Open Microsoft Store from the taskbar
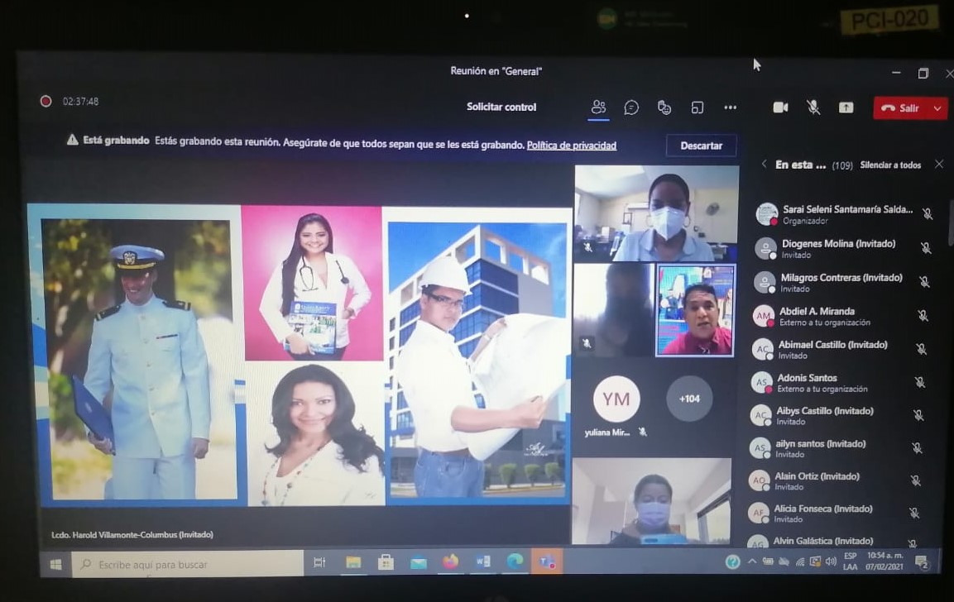The image size is (954, 602). [386, 562]
